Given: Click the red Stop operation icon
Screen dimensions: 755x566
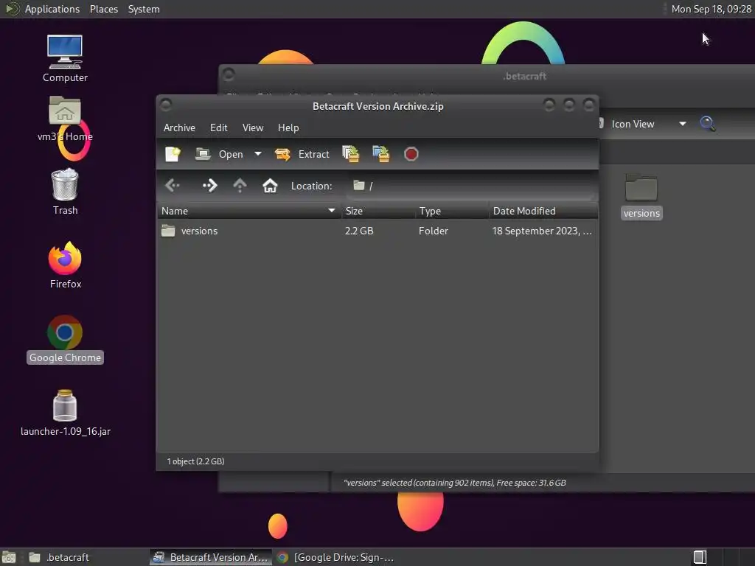Looking at the screenshot, I should pyautogui.click(x=411, y=154).
